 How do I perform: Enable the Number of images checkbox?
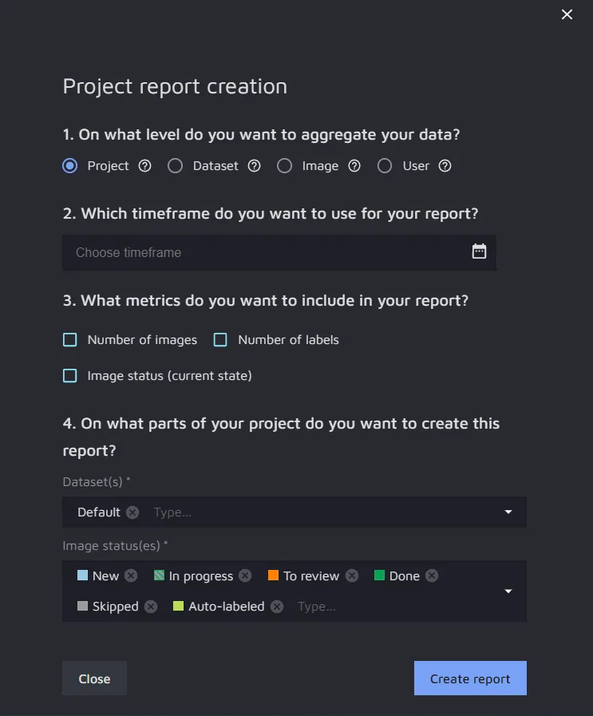click(70, 340)
